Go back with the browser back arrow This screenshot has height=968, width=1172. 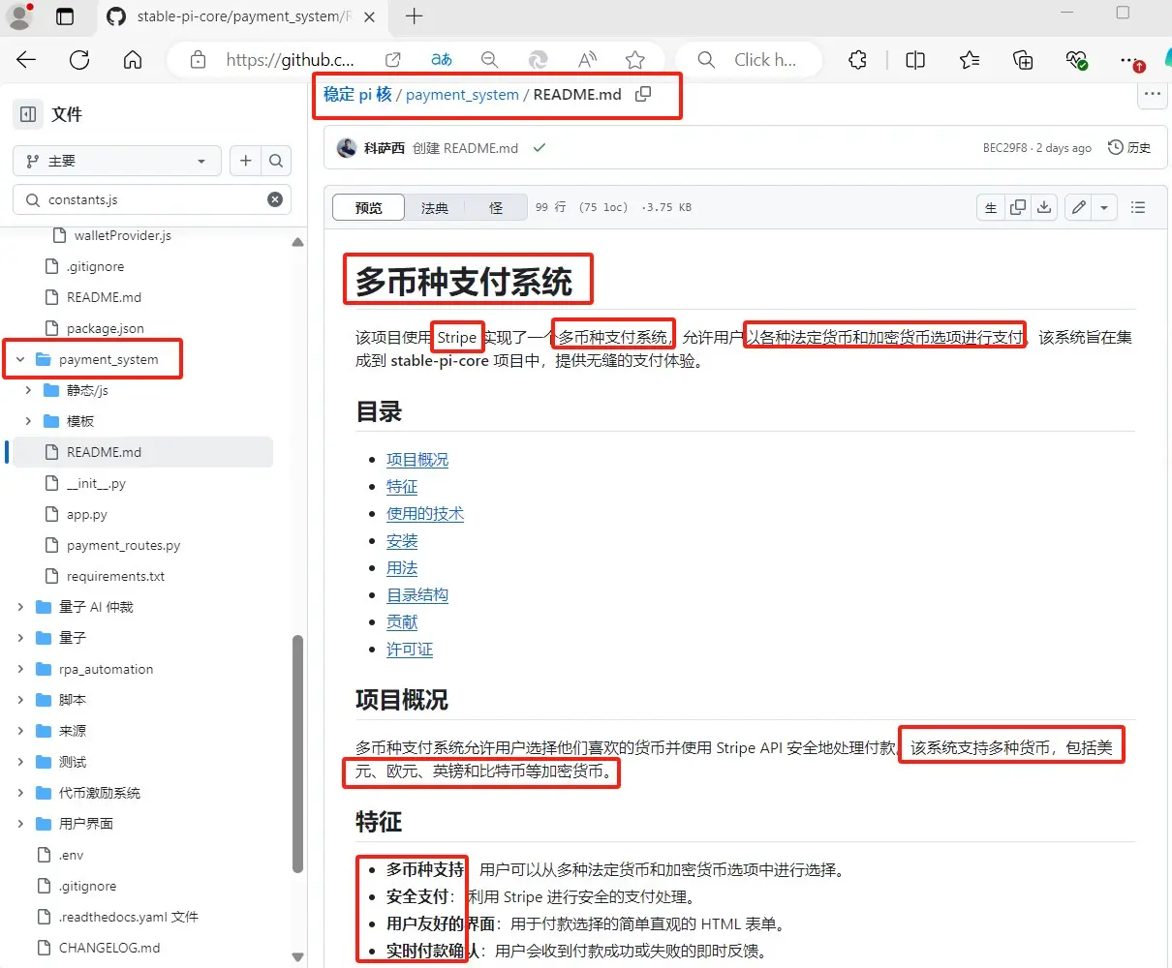26,60
